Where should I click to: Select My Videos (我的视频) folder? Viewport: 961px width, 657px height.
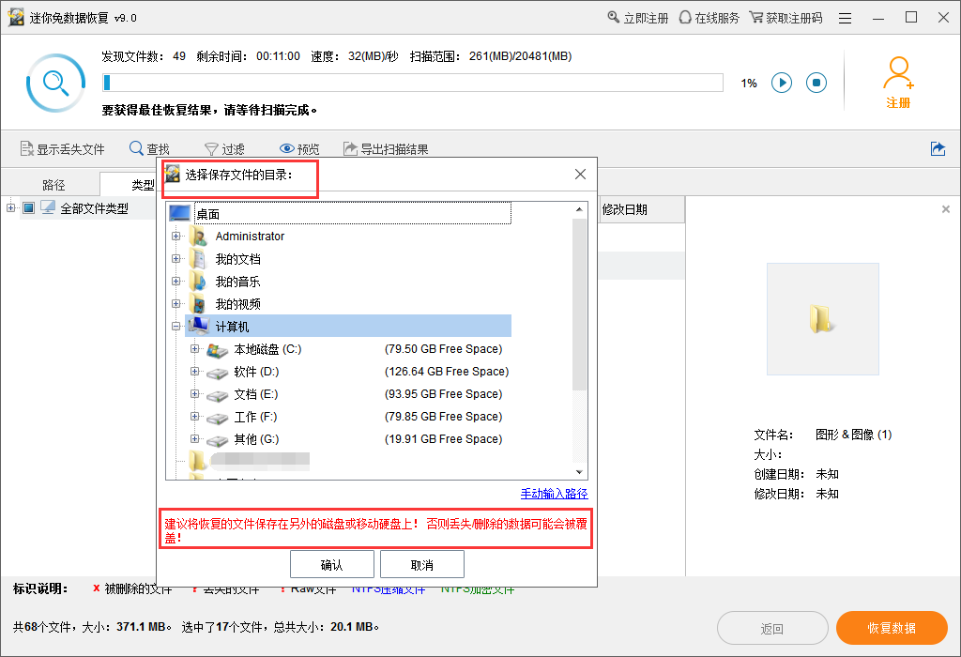click(237, 304)
